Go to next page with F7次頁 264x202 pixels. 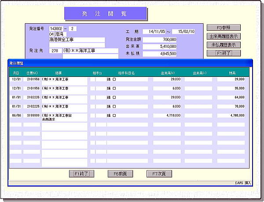point(159,174)
